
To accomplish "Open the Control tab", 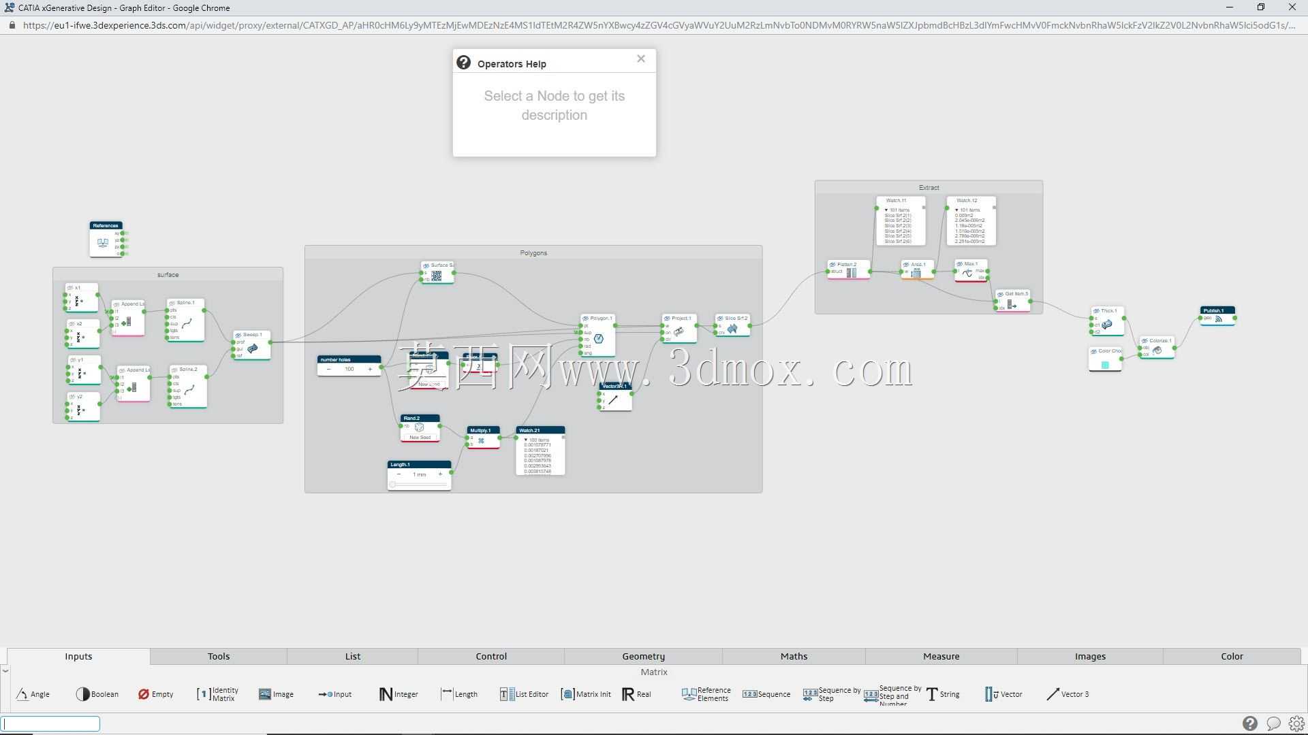I will (491, 656).
